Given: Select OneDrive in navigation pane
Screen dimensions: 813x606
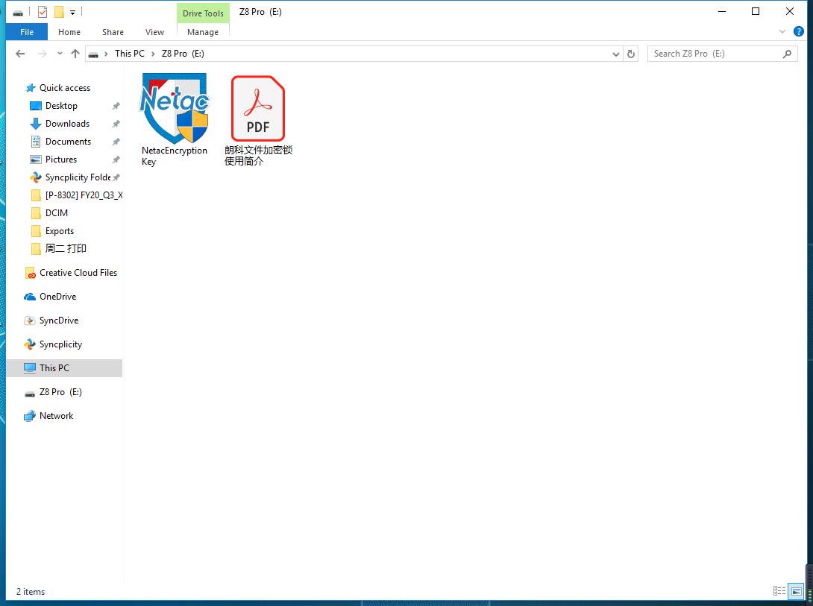Looking at the screenshot, I should pos(57,296).
